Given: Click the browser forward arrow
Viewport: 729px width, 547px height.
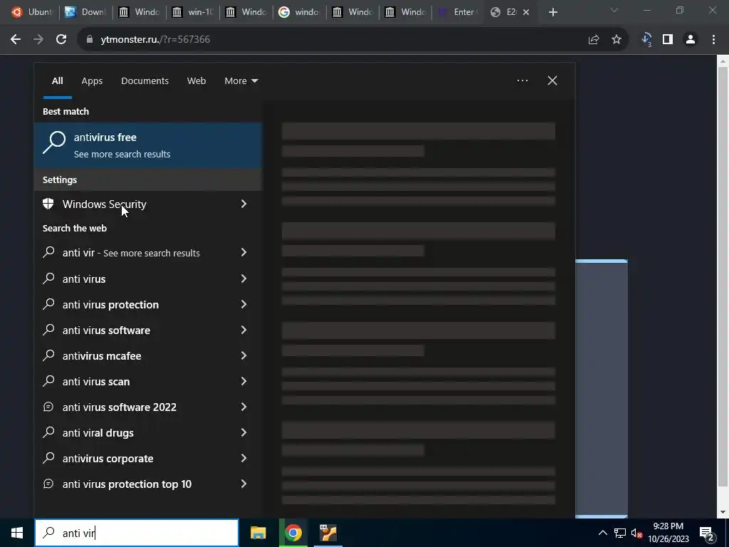Looking at the screenshot, I should [38, 40].
